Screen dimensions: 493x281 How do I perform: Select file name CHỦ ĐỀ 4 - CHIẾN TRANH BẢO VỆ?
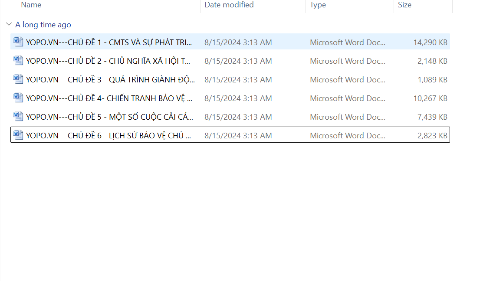click(x=108, y=98)
